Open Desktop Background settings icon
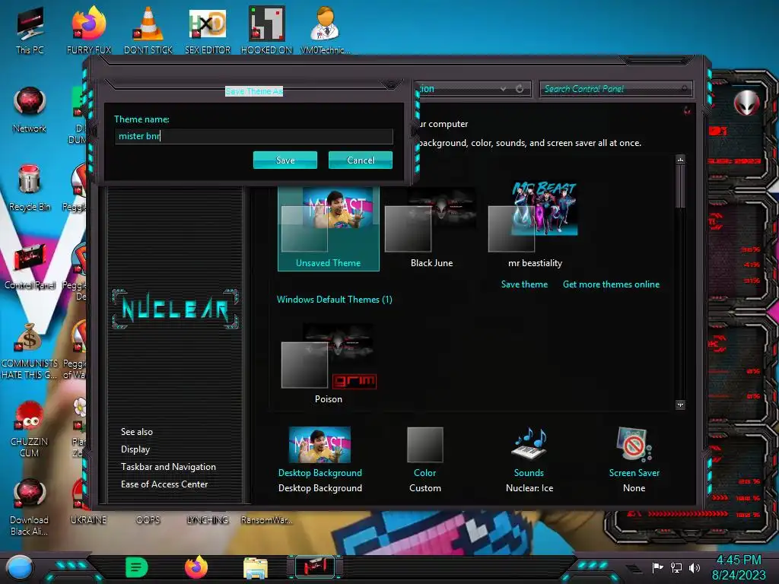The image size is (779, 584). pyautogui.click(x=320, y=445)
